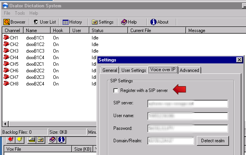Click the CH3 red telephone icon
The image size is (246, 155).
point(6,51)
